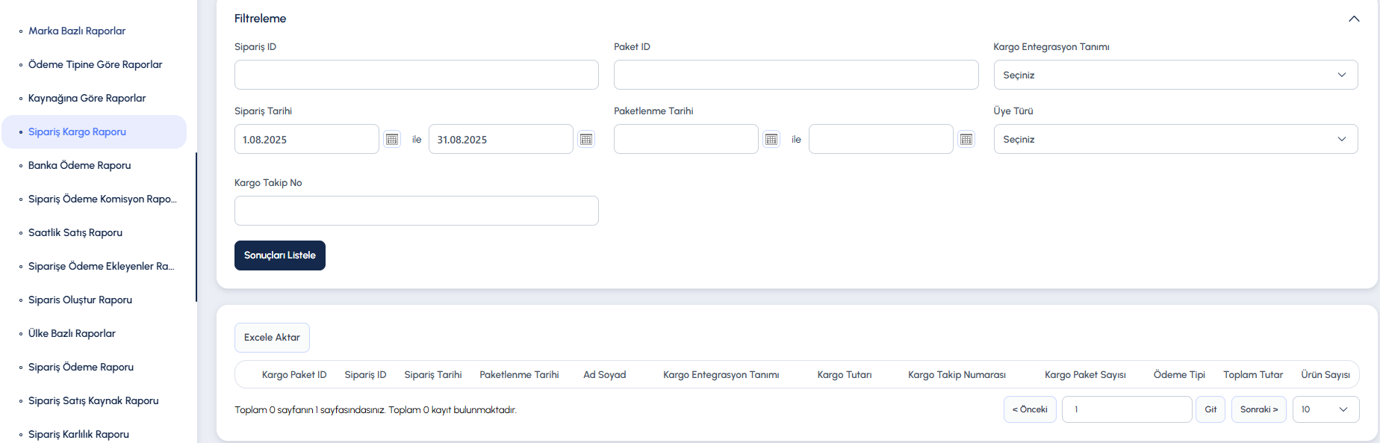Open Siparis Oluştur Raporu

tap(80, 300)
